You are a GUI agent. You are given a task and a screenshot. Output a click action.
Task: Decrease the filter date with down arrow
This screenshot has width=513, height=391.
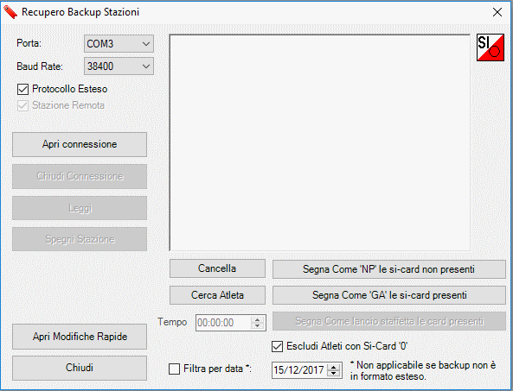pos(333,373)
